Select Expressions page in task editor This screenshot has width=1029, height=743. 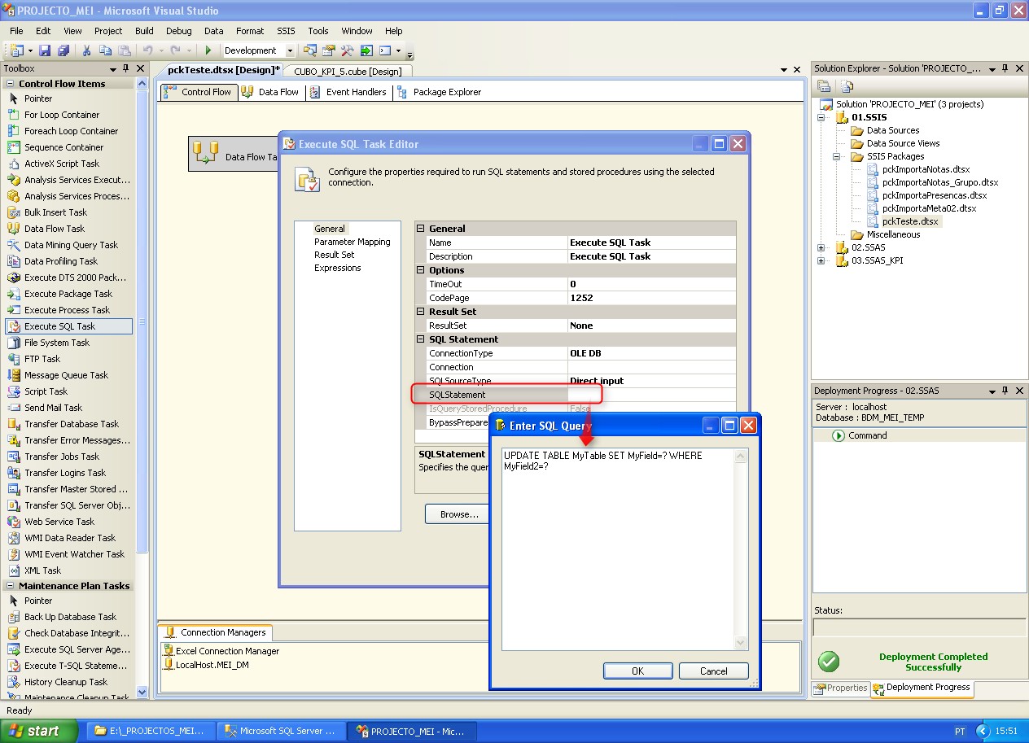click(338, 268)
